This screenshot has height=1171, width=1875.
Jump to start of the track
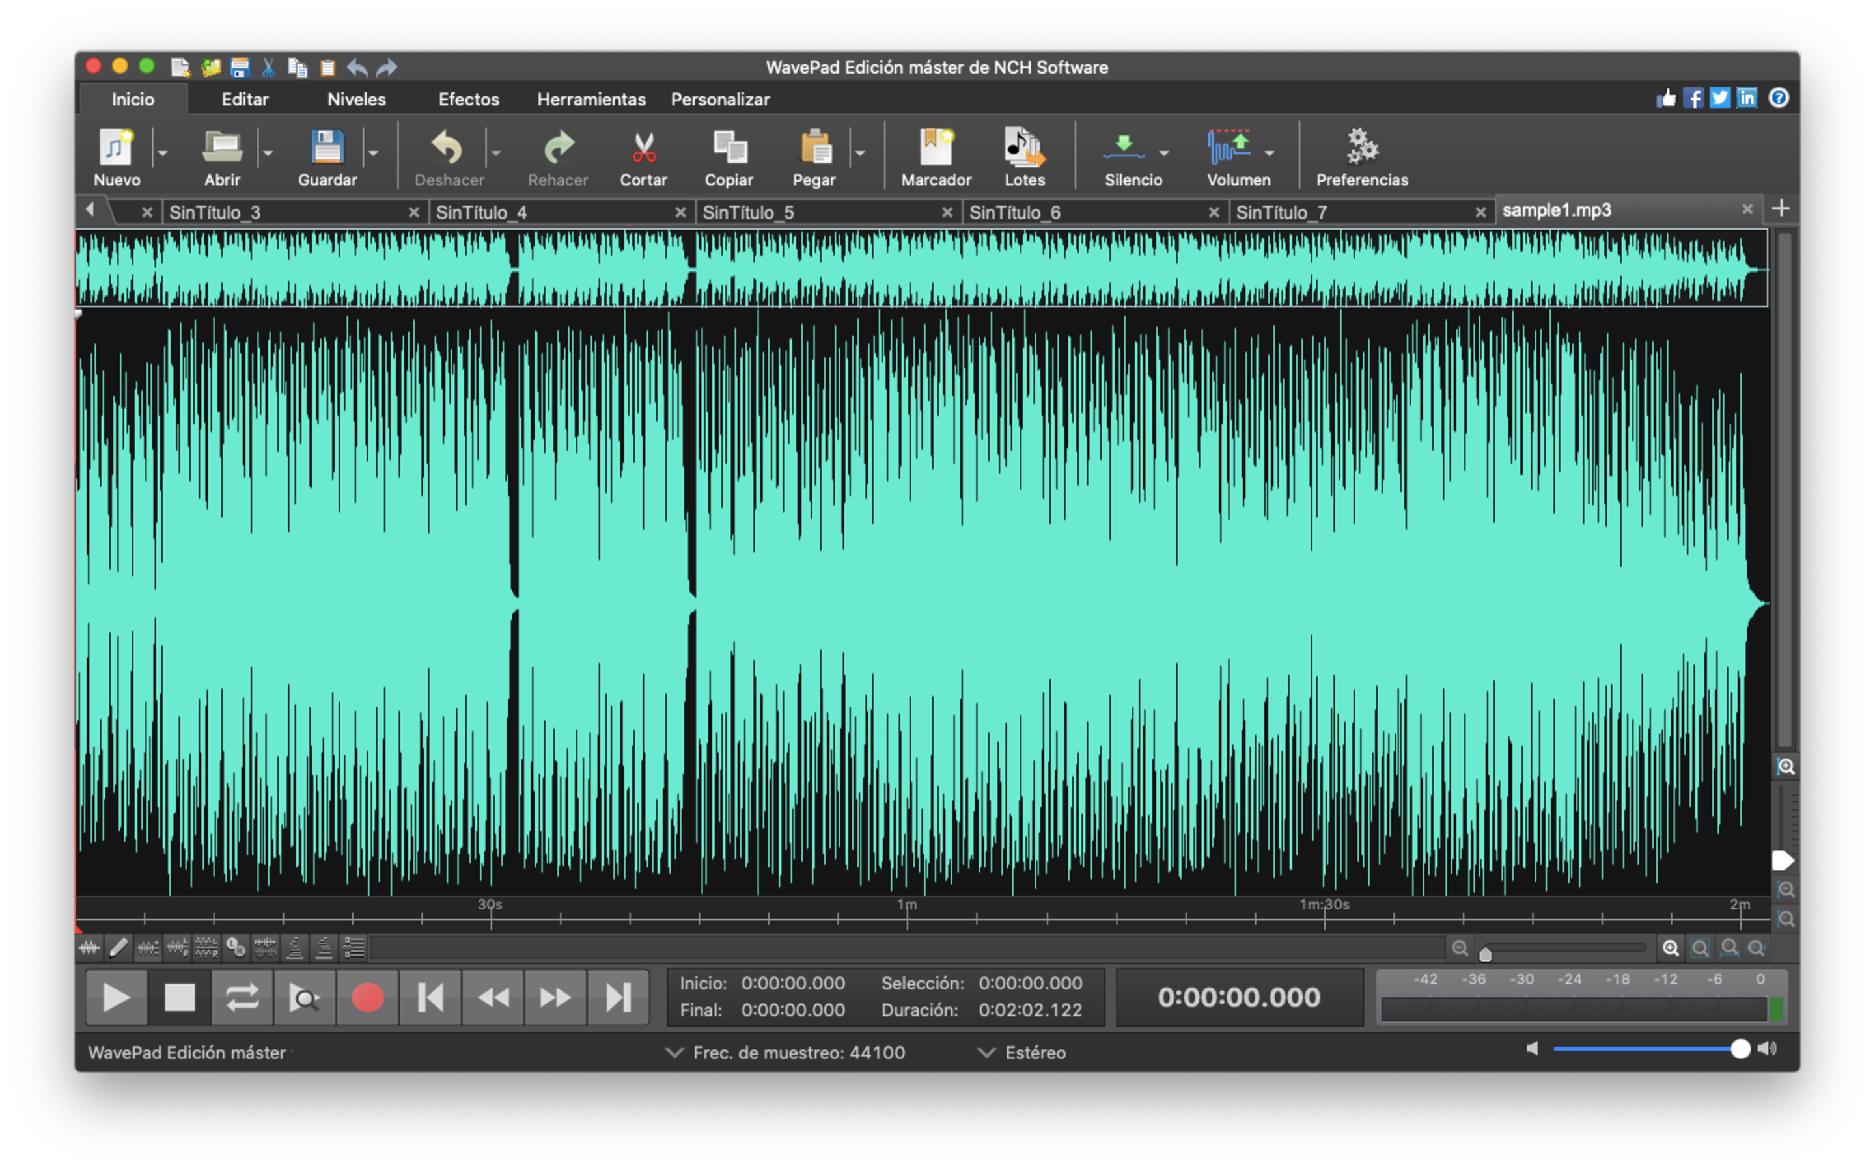[x=430, y=997]
